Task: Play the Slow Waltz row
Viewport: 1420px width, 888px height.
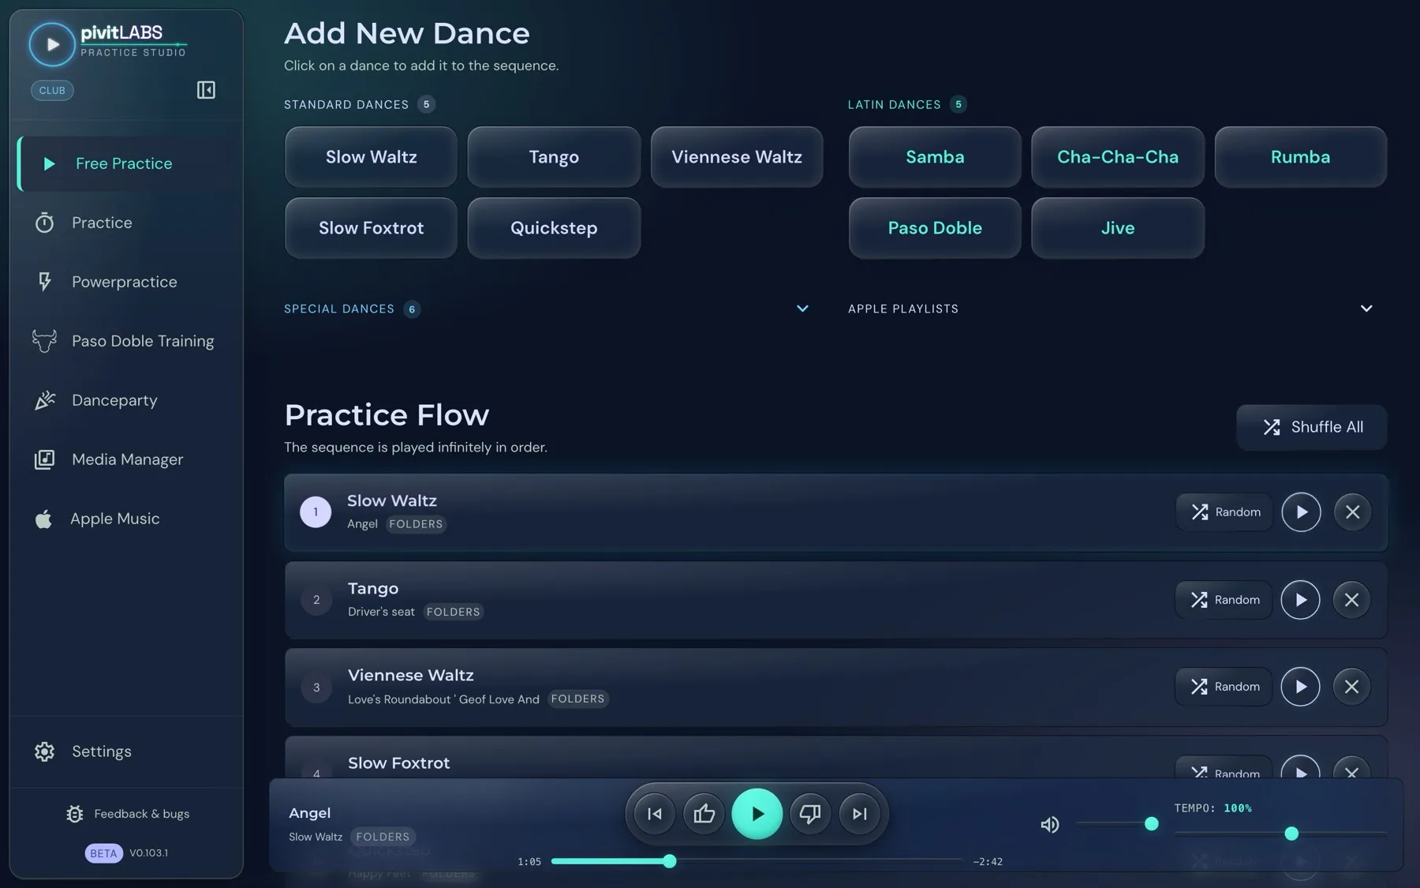Action: tap(1301, 512)
